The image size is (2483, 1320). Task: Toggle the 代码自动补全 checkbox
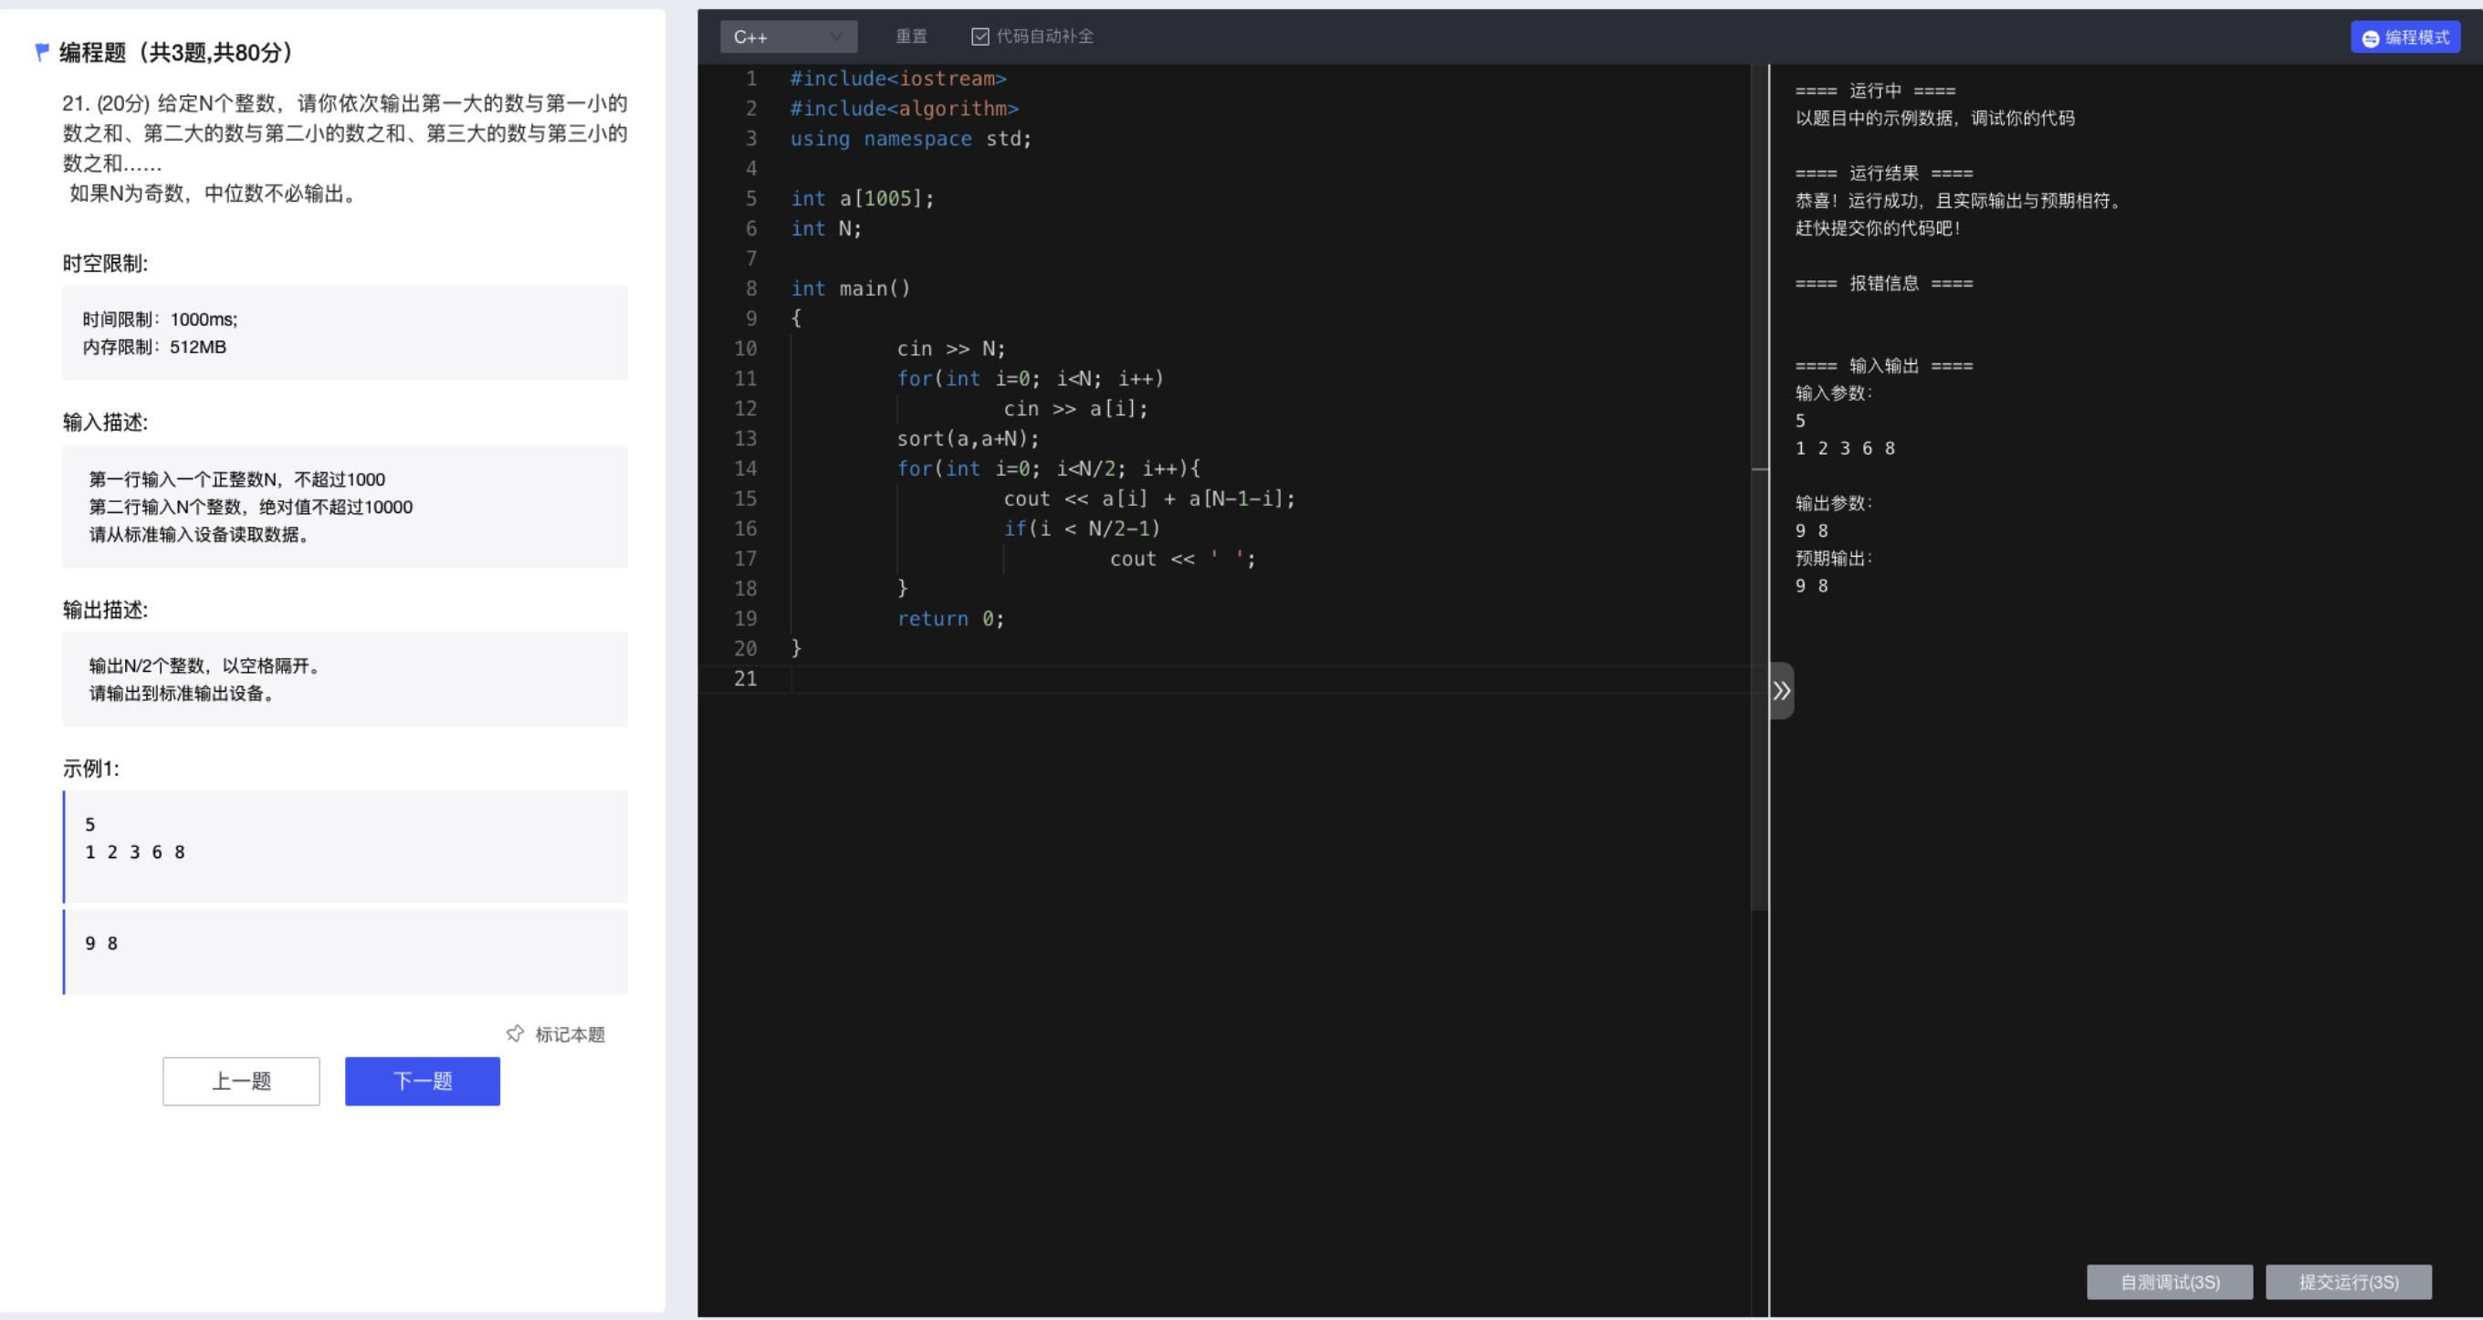point(980,37)
